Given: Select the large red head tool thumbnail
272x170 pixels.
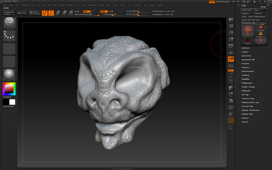Looking at the screenshot, I should click(248, 31).
